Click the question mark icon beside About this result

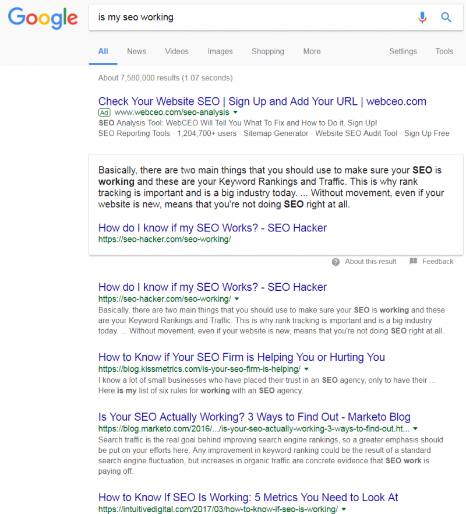336,262
